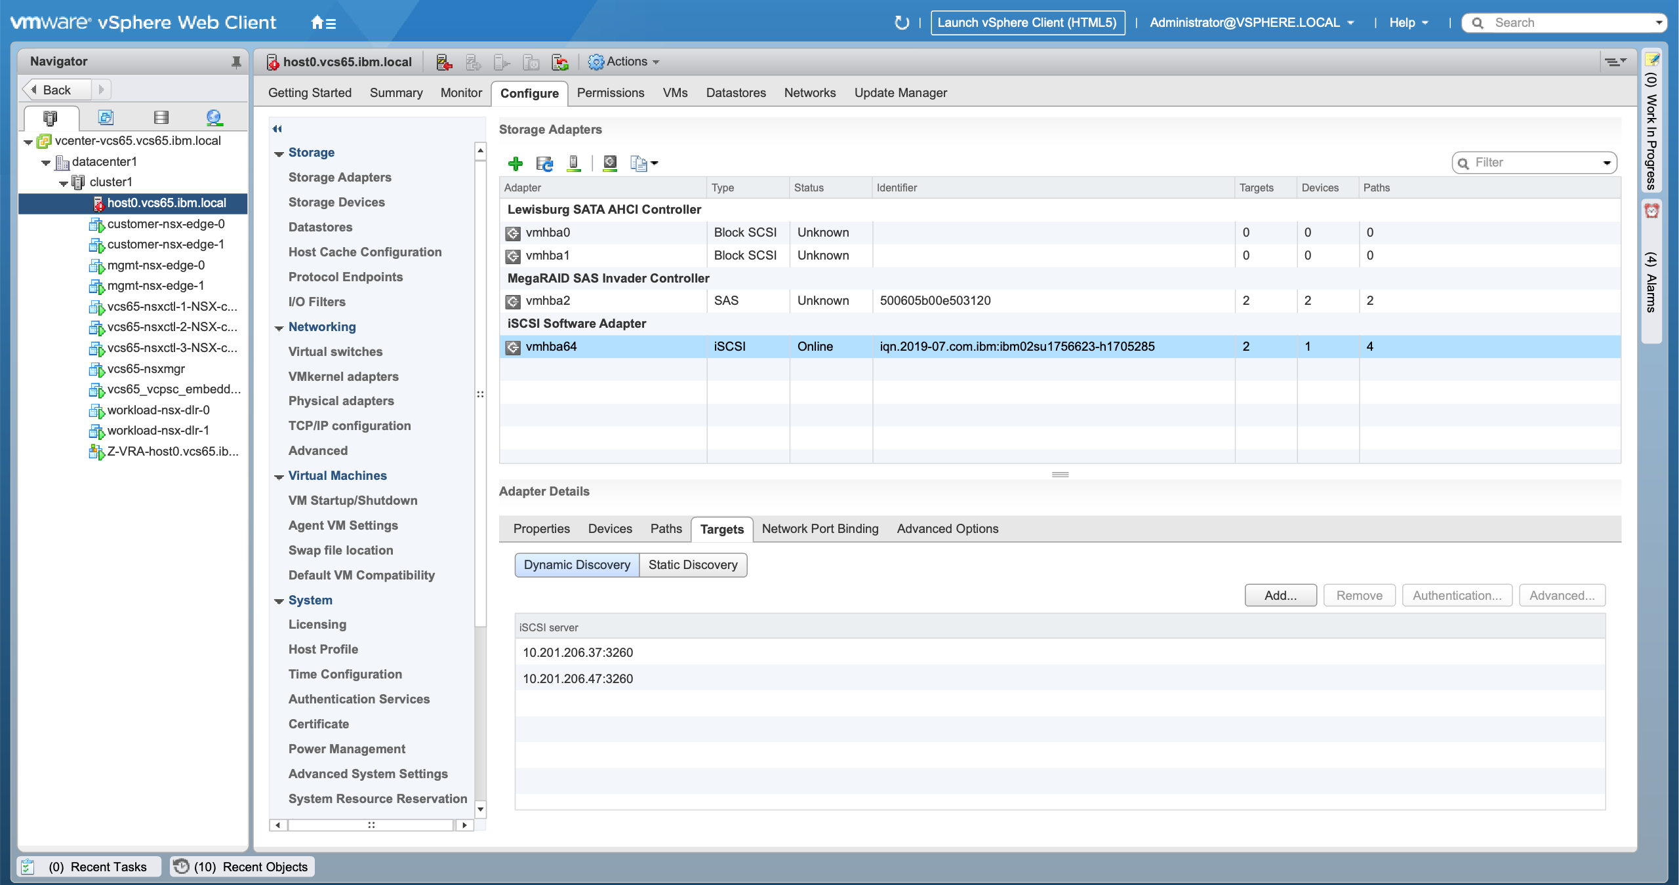Viewport: 1679px width, 885px height.
Task: Click the sidebar horizontal scrollbar
Action: tap(371, 825)
